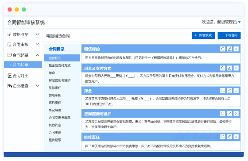248x161 pixels.
Task: Delete the 押金 clause card
Action: pyautogui.click(x=236, y=91)
